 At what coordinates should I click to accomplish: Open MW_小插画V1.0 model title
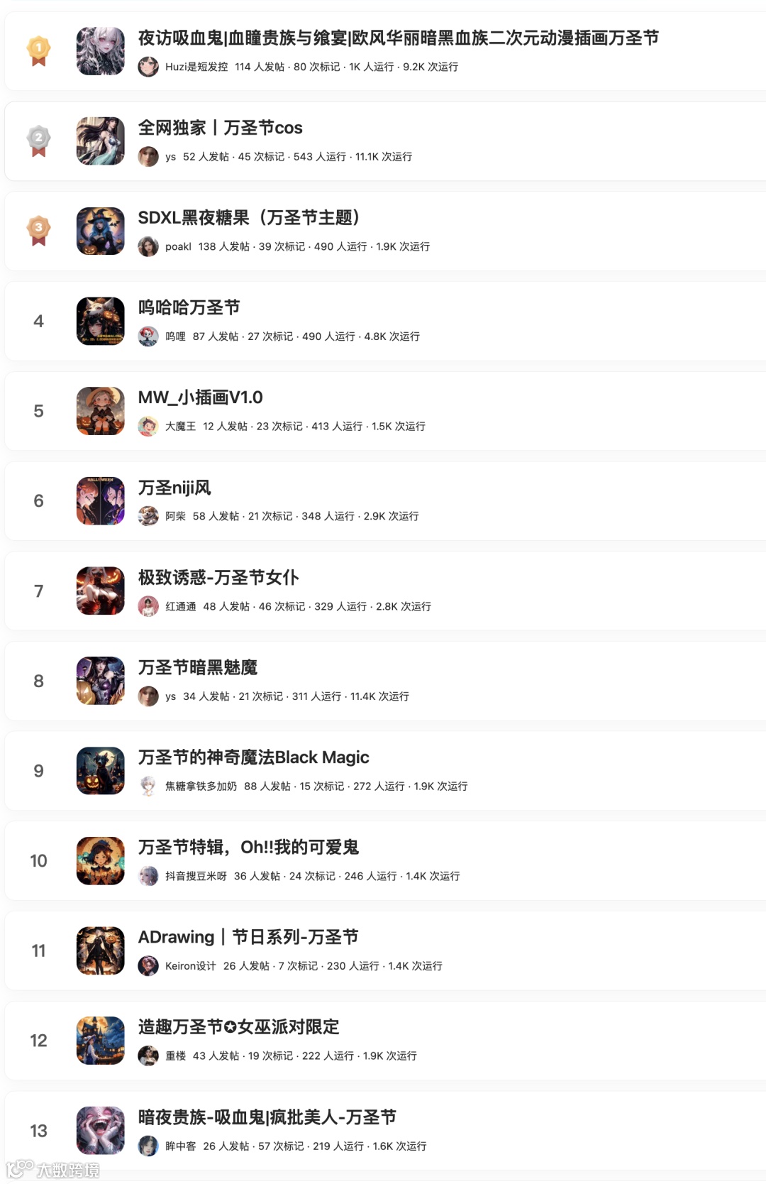pyautogui.click(x=200, y=398)
